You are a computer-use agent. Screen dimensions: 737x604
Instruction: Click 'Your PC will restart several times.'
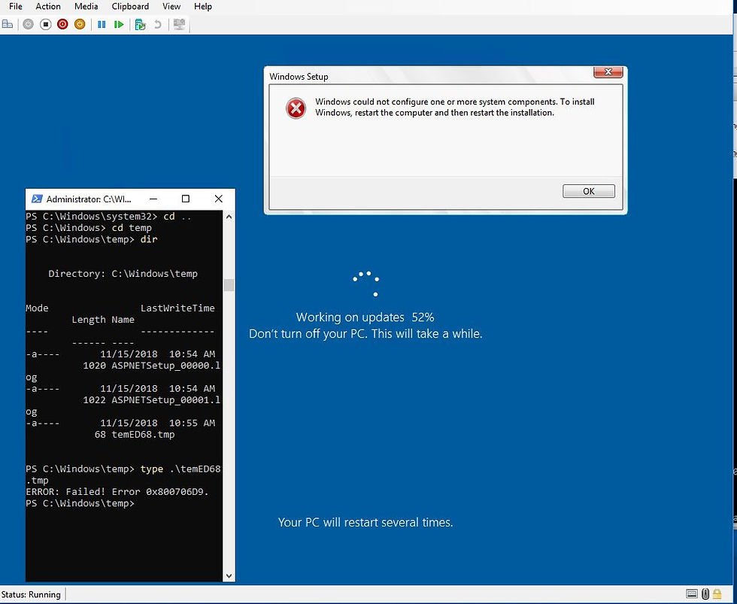[x=365, y=522]
